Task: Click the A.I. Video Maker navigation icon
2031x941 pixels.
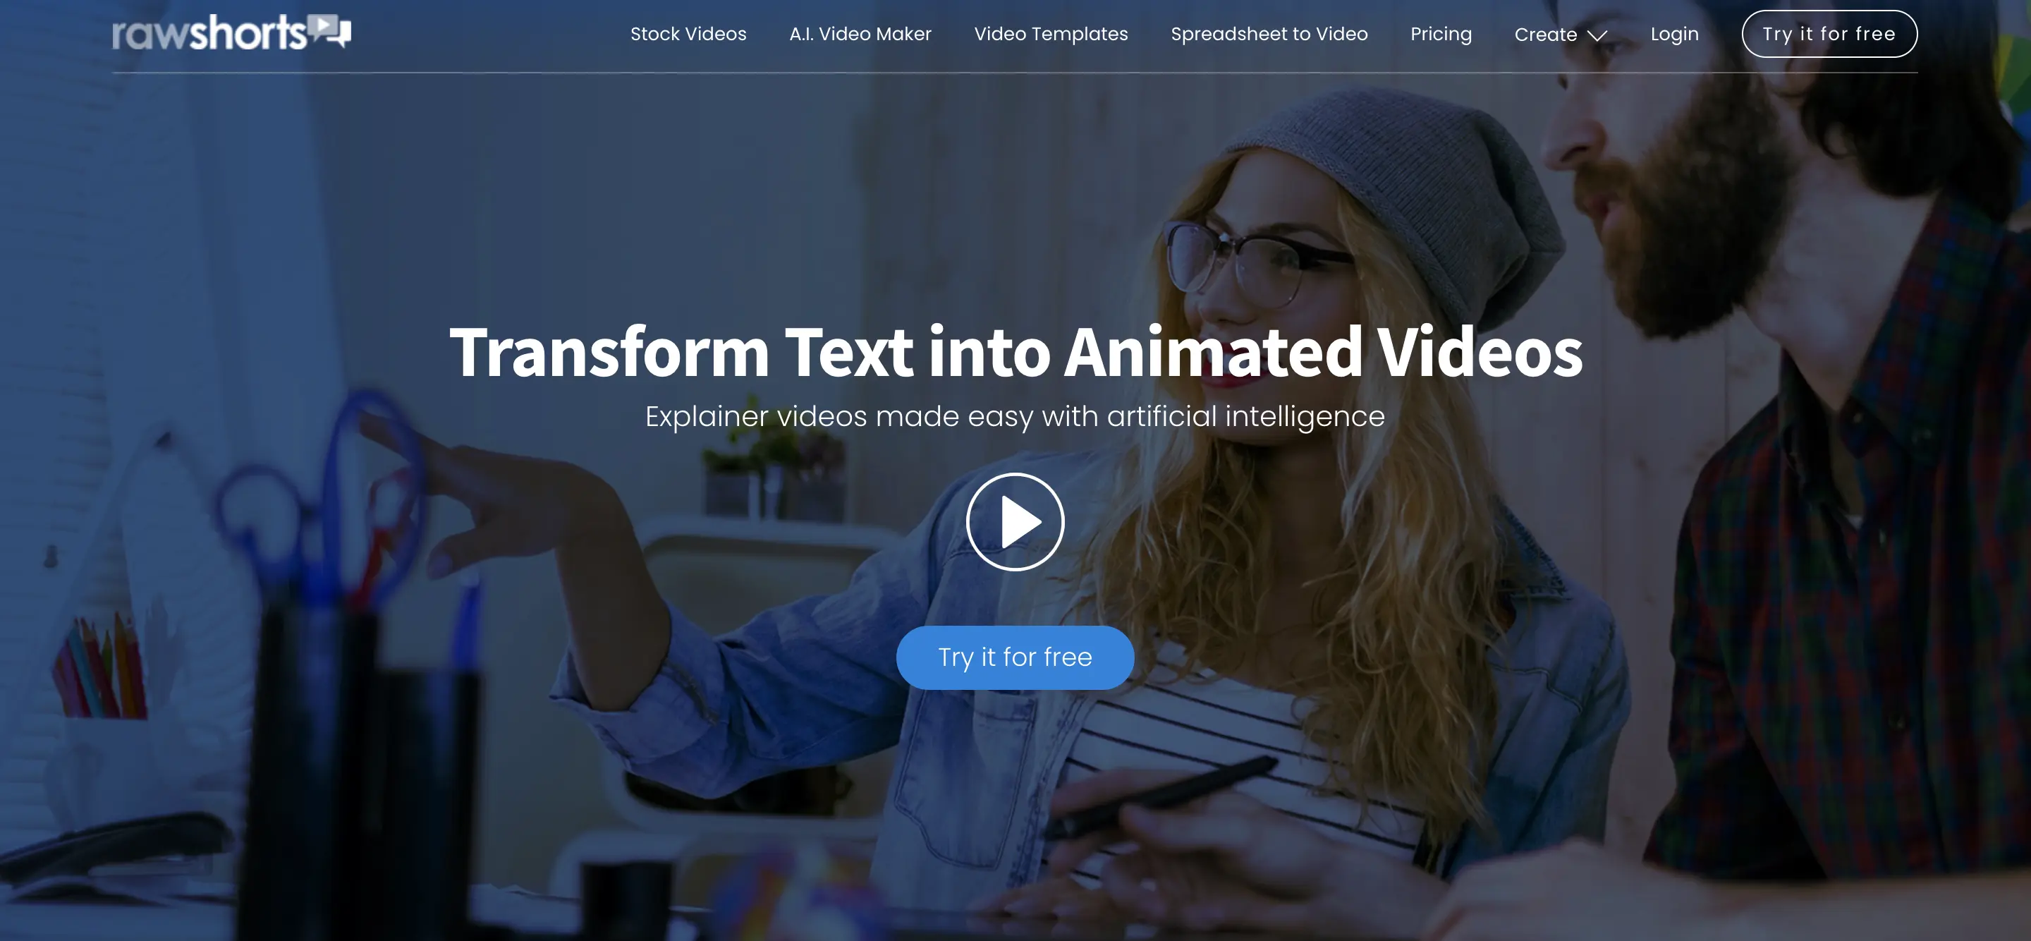Action: pyautogui.click(x=859, y=32)
